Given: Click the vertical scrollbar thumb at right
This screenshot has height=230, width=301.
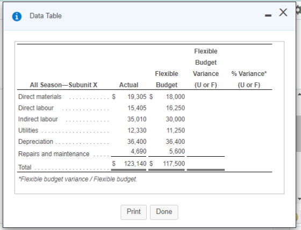Looking at the screenshot, I should coord(299,134).
